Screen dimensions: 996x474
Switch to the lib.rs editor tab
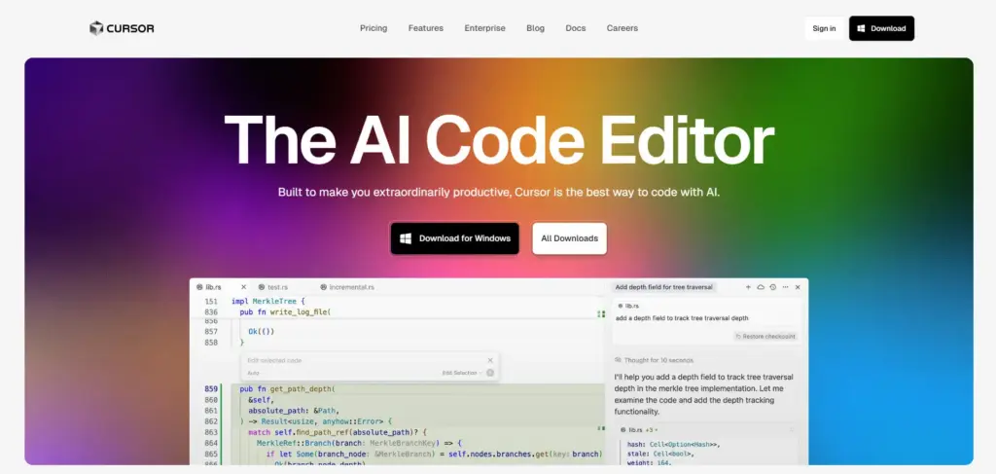click(213, 287)
